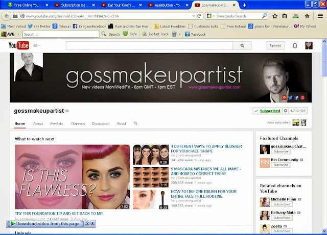Open subscription settings gear icon
This screenshot has height=235, width=327.
(286, 111)
